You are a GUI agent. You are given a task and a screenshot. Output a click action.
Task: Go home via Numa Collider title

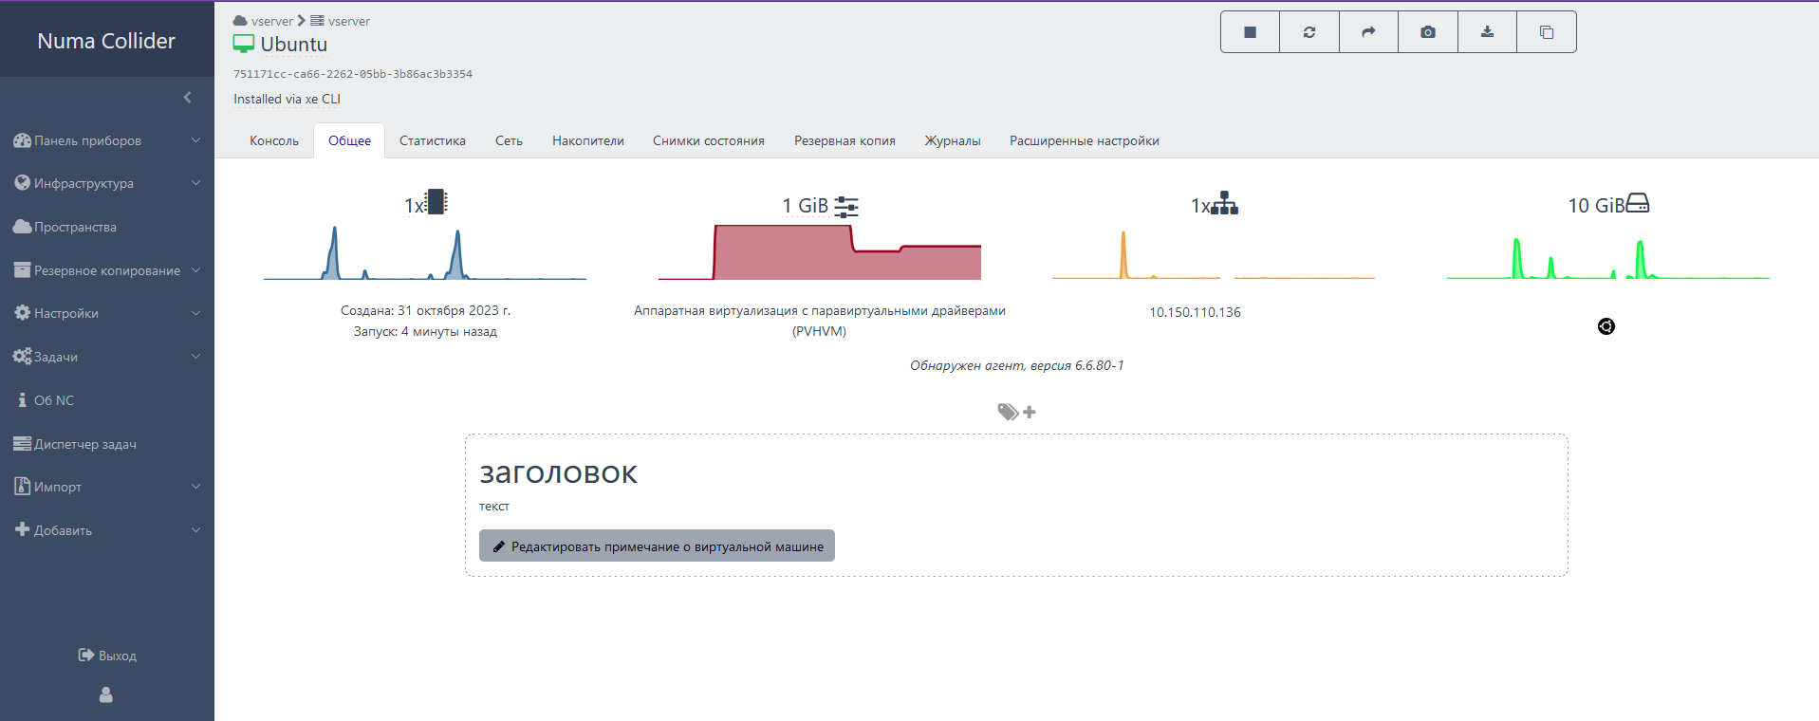[106, 41]
